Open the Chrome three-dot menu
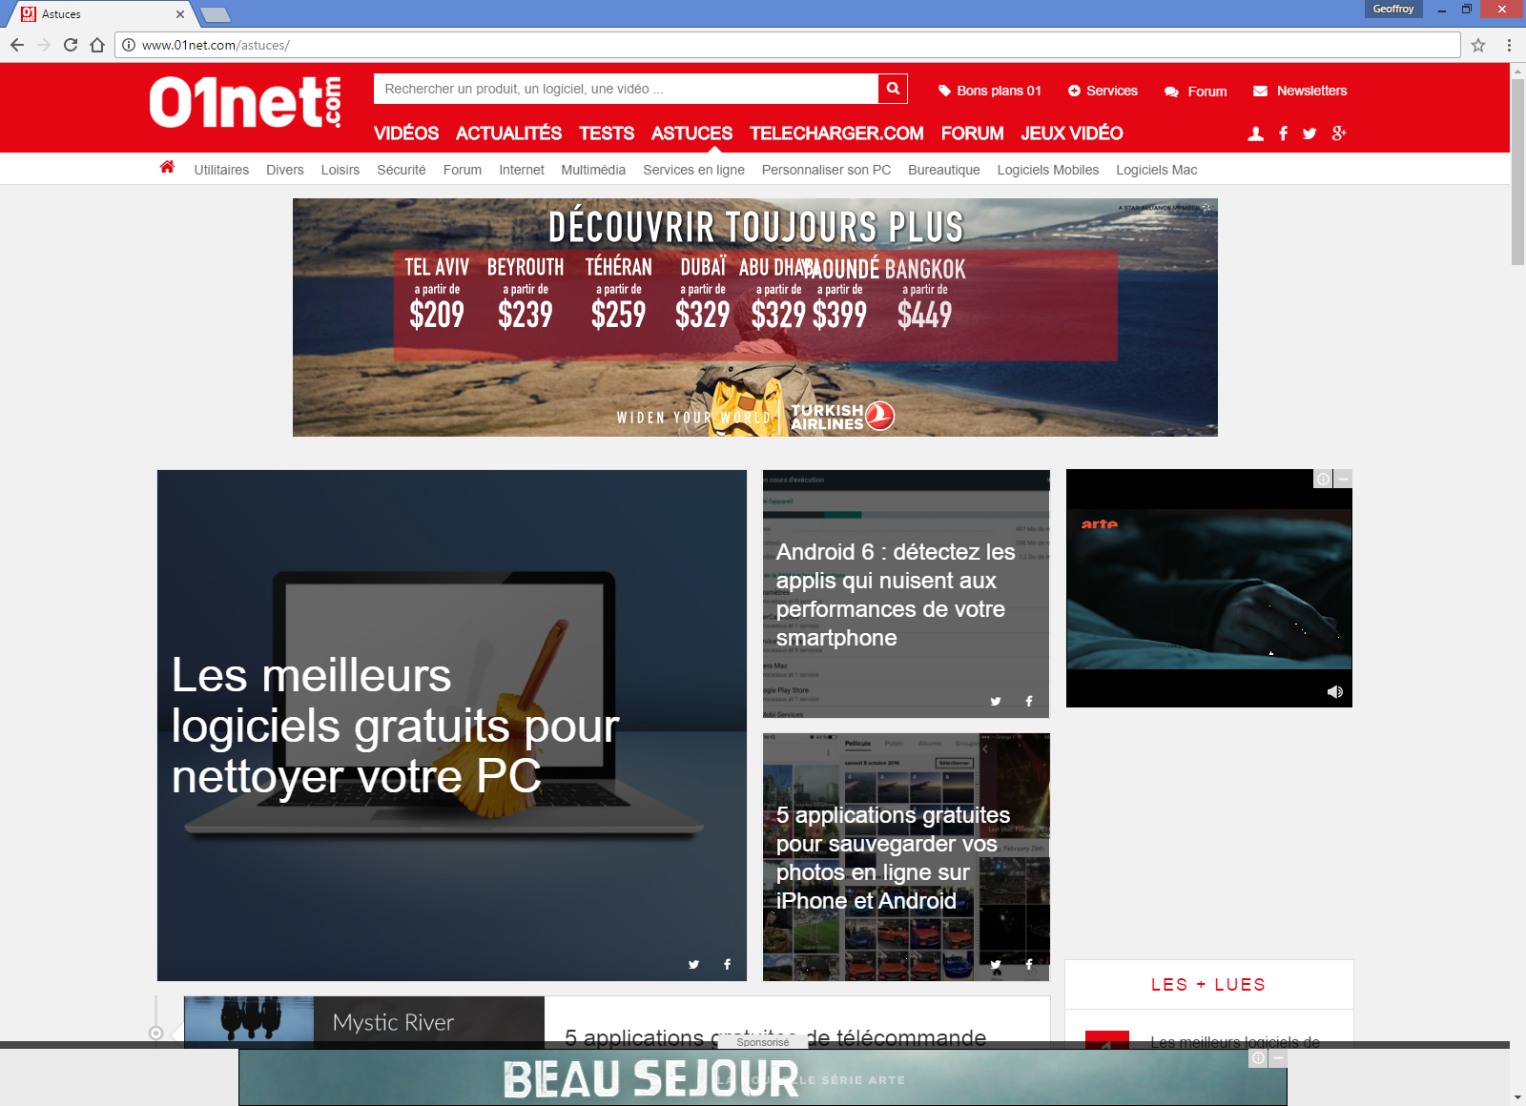The image size is (1526, 1106). tap(1509, 45)
